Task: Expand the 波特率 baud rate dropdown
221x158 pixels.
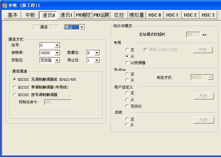Action: (57, 53)
